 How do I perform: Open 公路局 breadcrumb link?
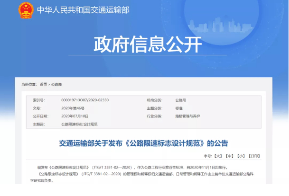point(56,84)
